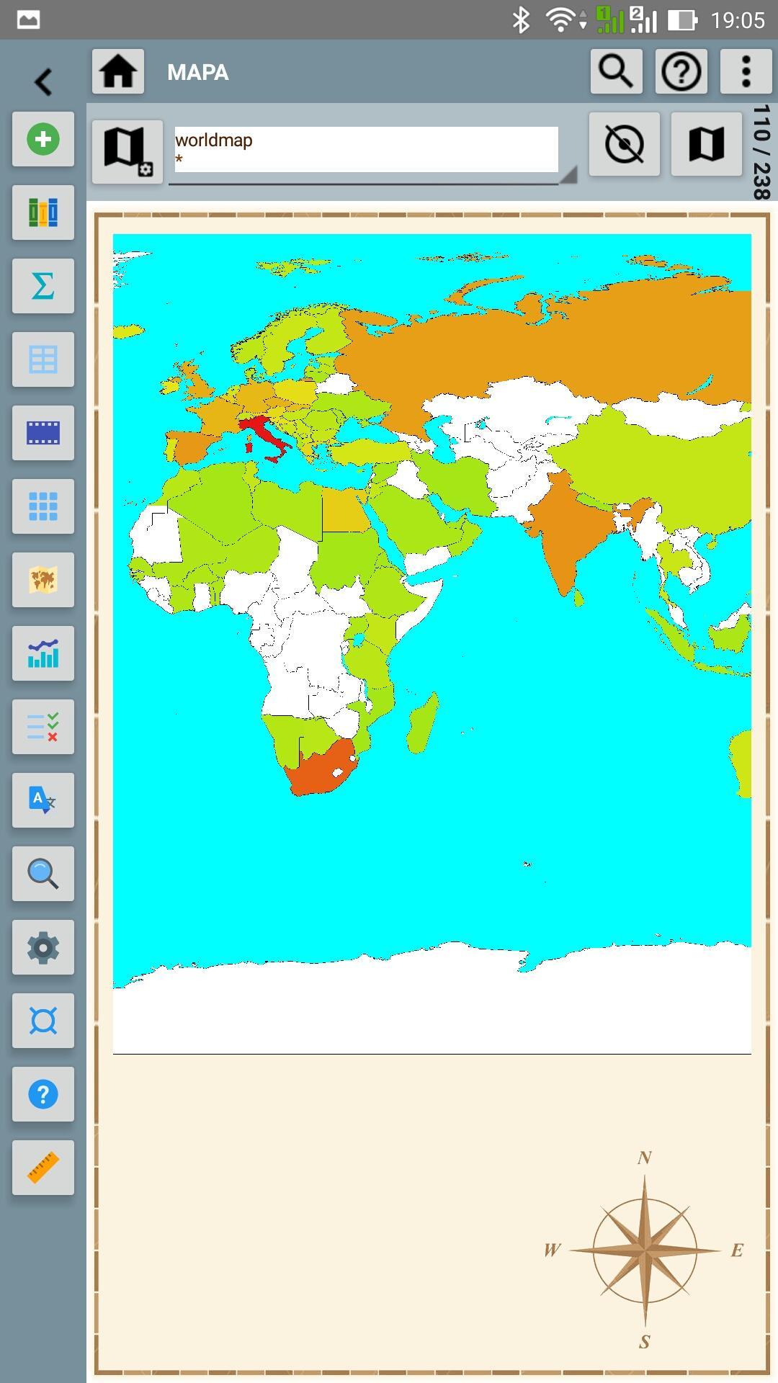
Task: Open the home screen icon
Action: click(x=118, y=71)
